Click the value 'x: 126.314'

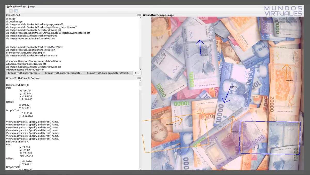[x=25, y=91]
